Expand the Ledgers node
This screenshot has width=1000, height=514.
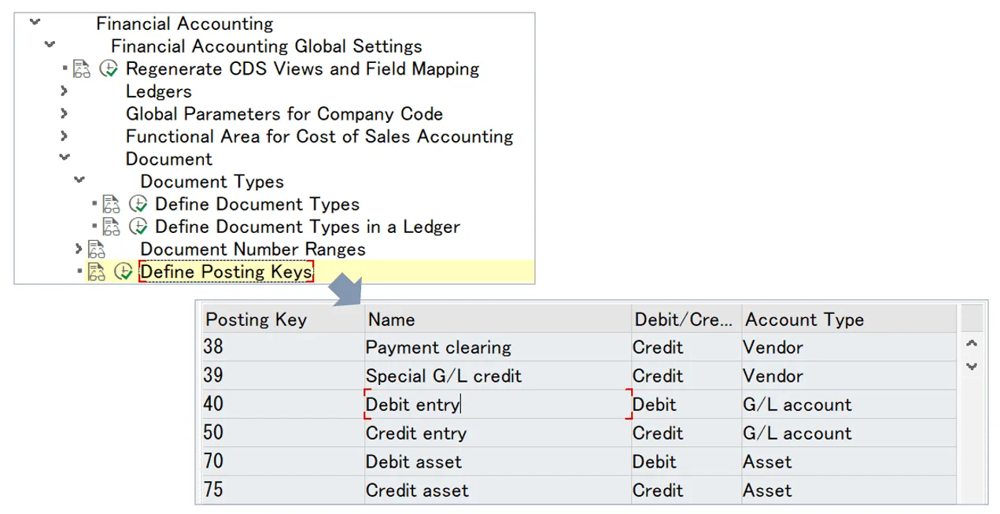point(64,91)
